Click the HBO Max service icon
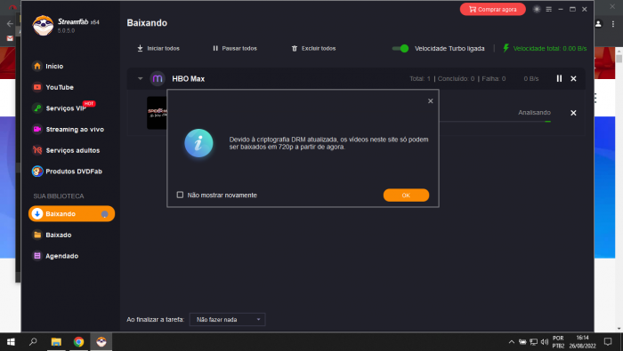 158,78
